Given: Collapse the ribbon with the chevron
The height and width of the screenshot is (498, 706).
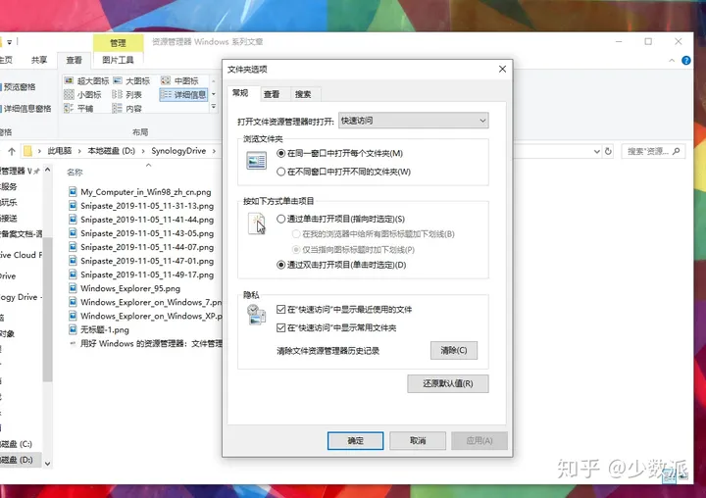Looking at the screenshot, I should (x=672, y=61).
